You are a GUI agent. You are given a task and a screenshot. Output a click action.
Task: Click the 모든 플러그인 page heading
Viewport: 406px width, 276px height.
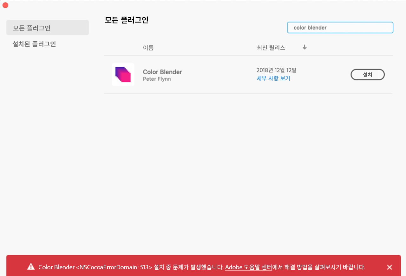coord(127,20)
